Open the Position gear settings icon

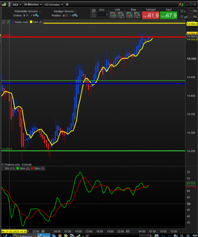(x=76, y=16)
